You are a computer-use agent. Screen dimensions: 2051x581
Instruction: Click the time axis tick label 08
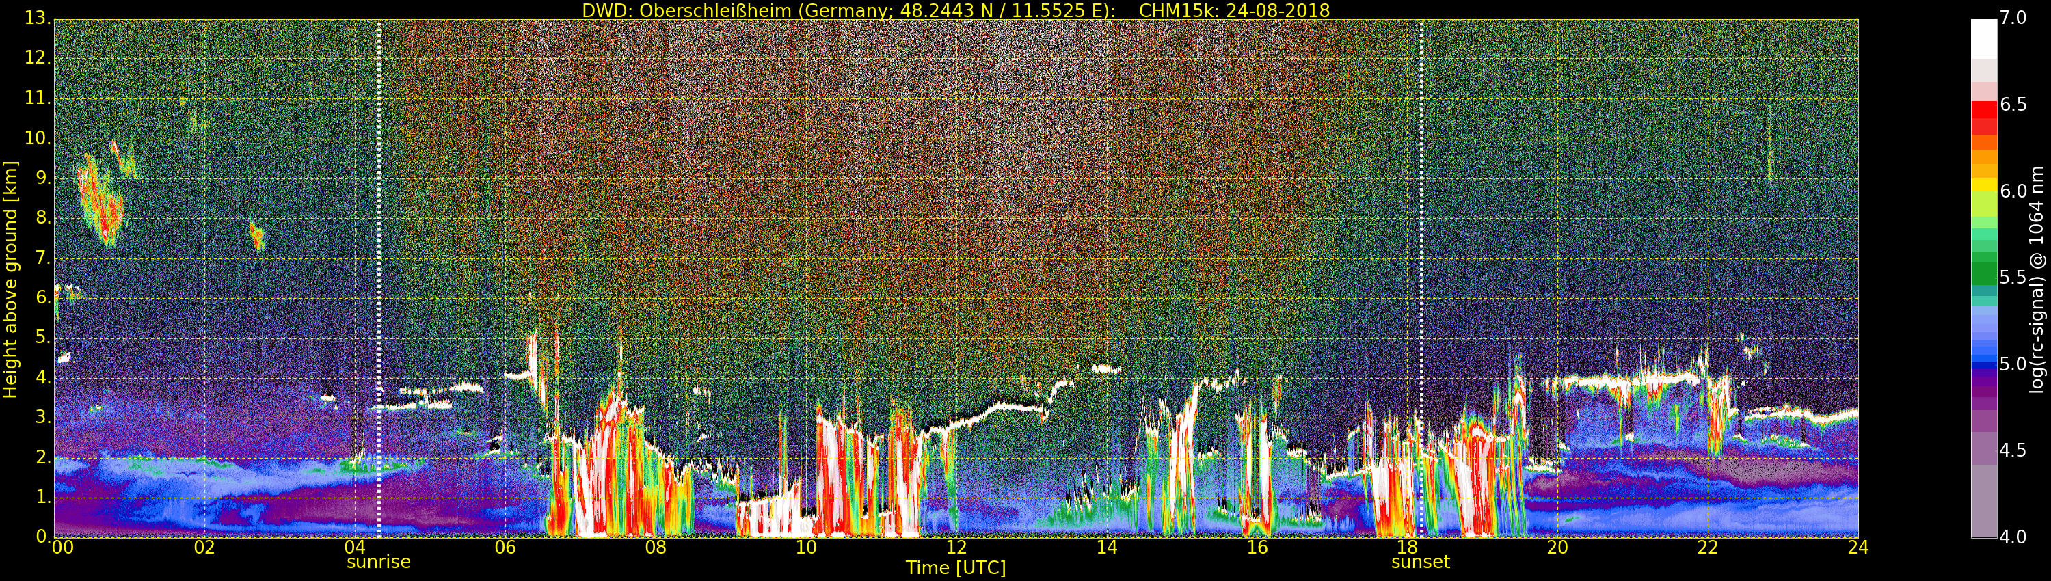(655, 548)
